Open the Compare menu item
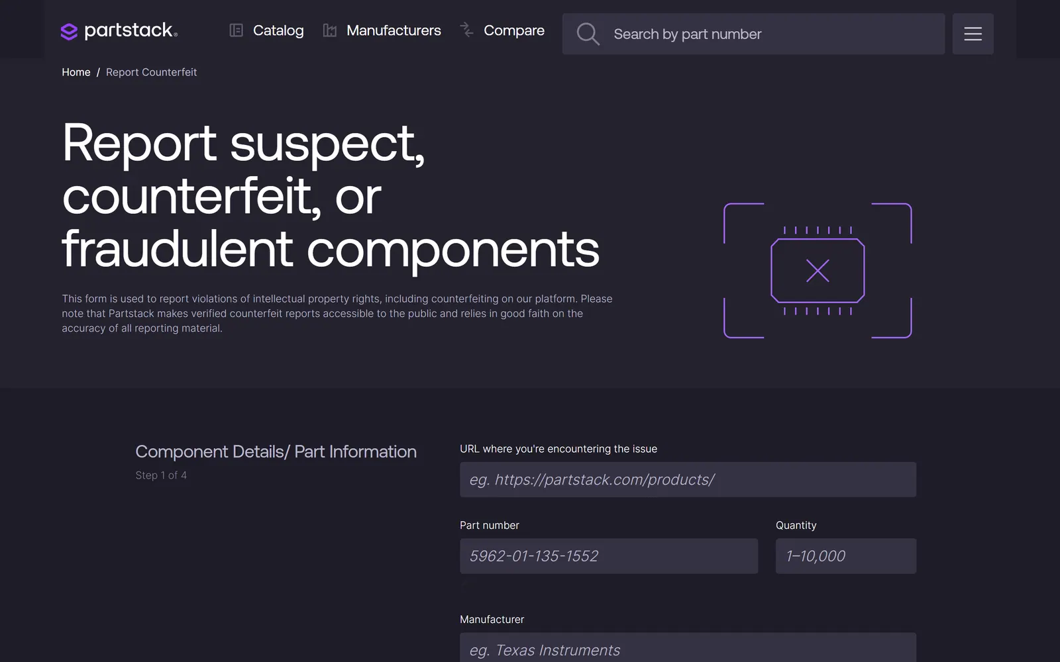Screen dimensions: 1060x662 (x=502, y=30)
